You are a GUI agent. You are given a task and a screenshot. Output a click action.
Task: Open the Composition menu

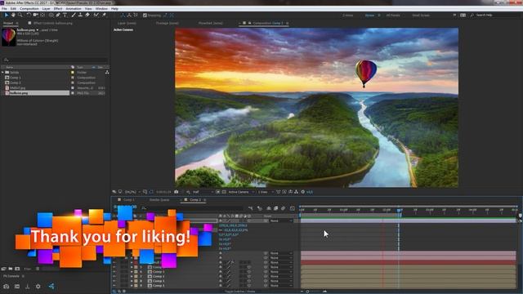click(29, 9)
